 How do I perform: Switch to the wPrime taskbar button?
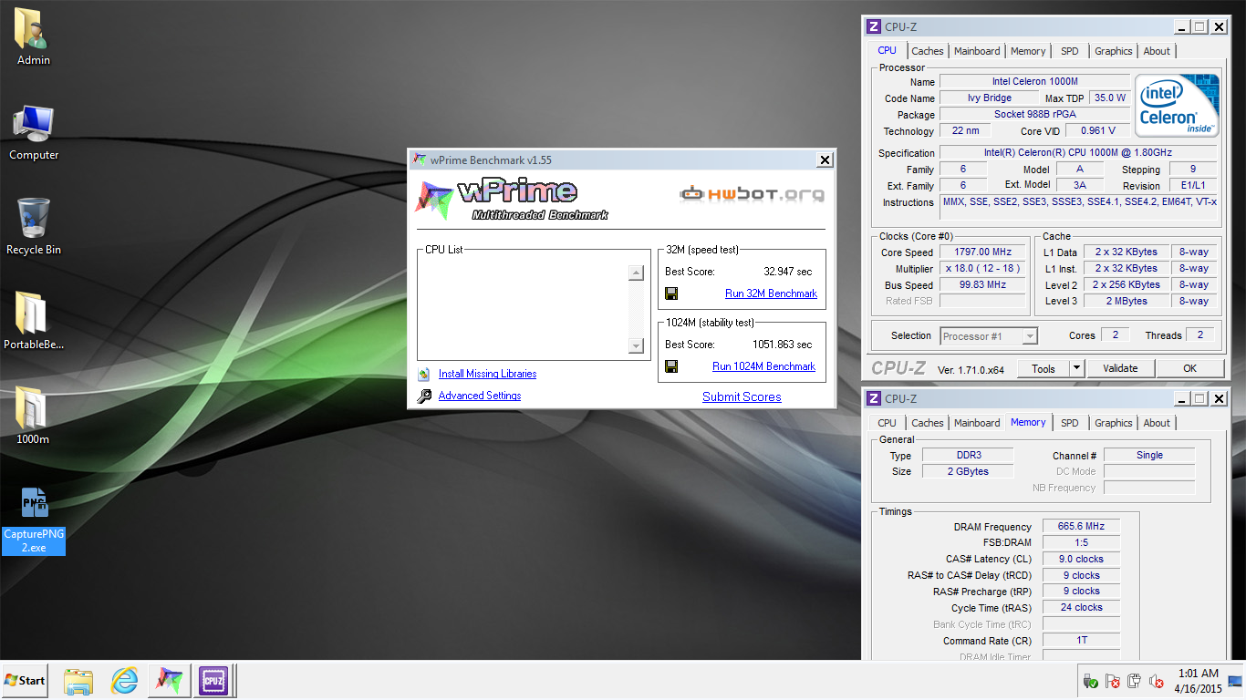(169, 681)
